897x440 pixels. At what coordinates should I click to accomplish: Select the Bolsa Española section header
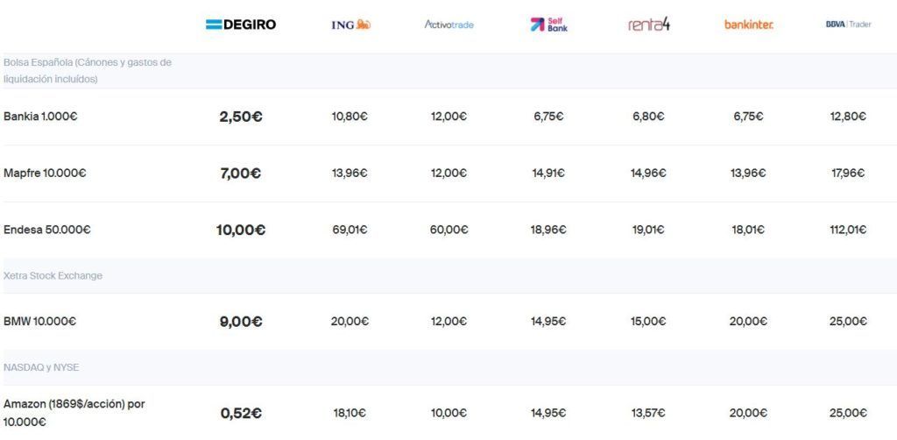tap(88, 71)
